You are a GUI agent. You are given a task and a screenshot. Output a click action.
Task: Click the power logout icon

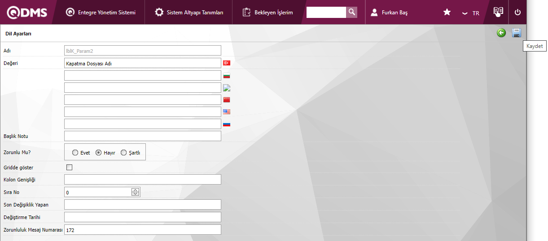pos(517,12)
